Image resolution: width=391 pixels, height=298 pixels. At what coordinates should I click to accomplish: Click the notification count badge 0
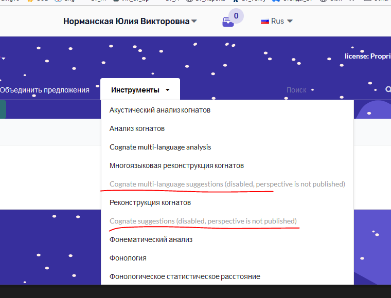236,16
